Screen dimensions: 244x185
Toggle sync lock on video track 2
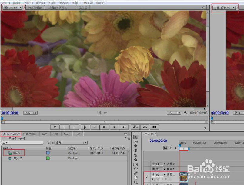158,169
